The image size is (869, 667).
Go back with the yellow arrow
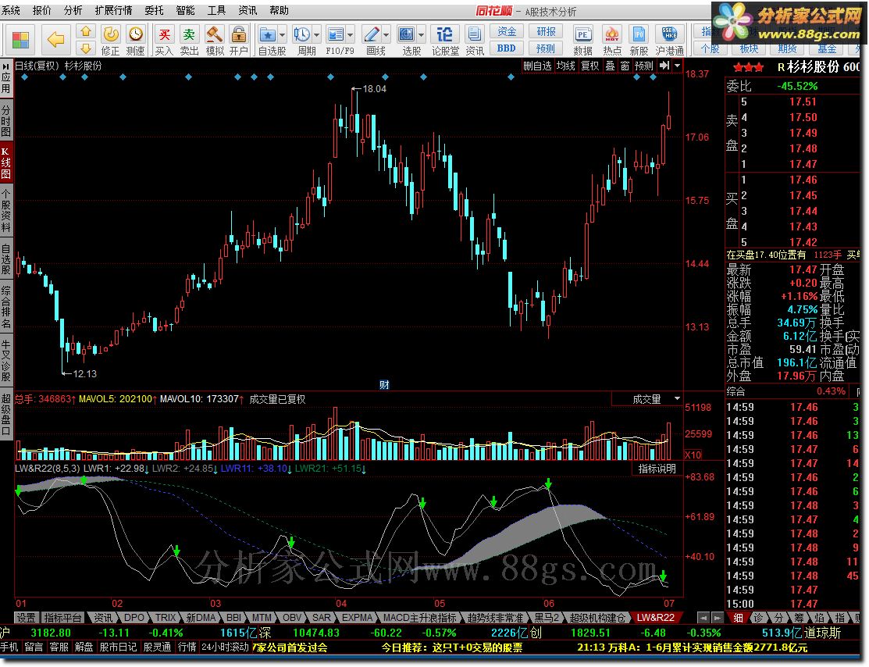click(55, 39)
